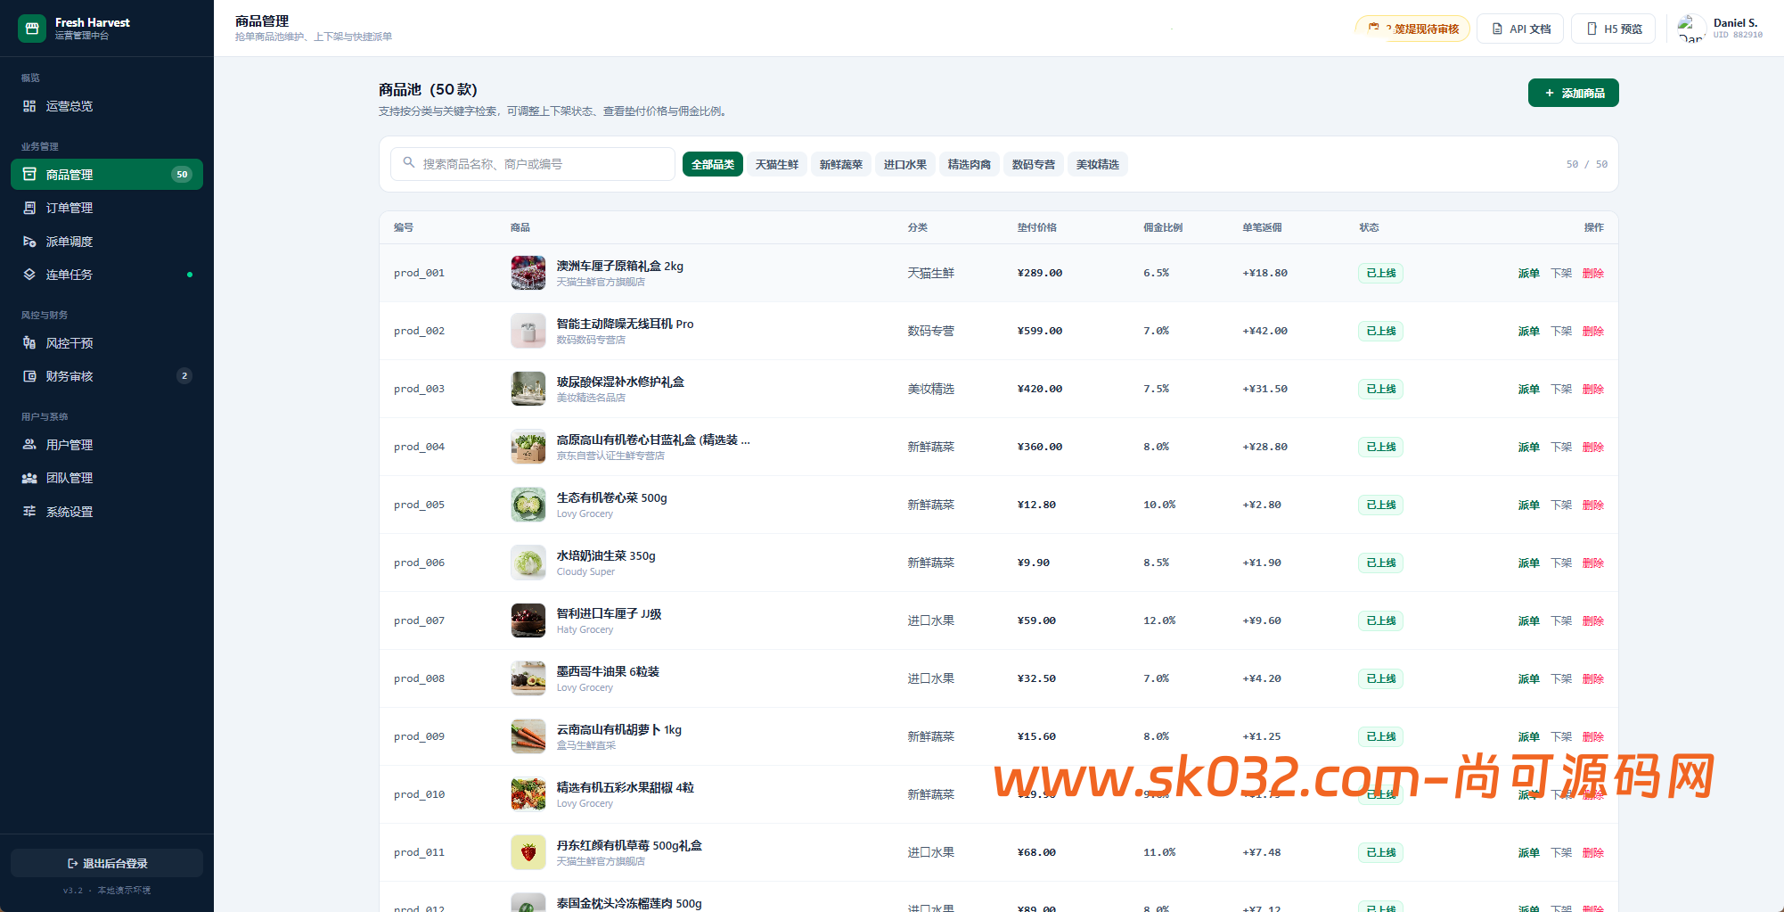Image resolution: width=1784 pixels, height=912 pixels.
Task: Click thumbnail of 智能主动降噪无线耳机 Pro
Action: coord(528,331)
